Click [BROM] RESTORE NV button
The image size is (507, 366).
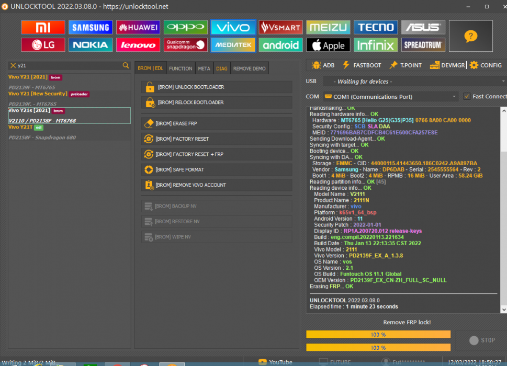click(217, 222)
